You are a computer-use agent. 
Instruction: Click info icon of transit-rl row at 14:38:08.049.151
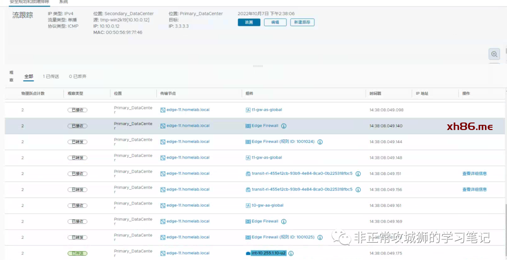pos(358,174)
